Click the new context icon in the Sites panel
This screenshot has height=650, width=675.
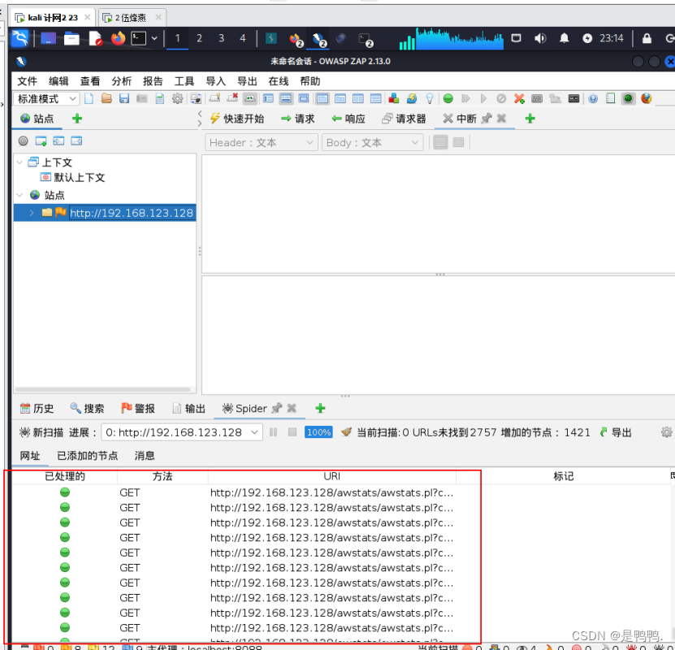click(x=41, y=141)
